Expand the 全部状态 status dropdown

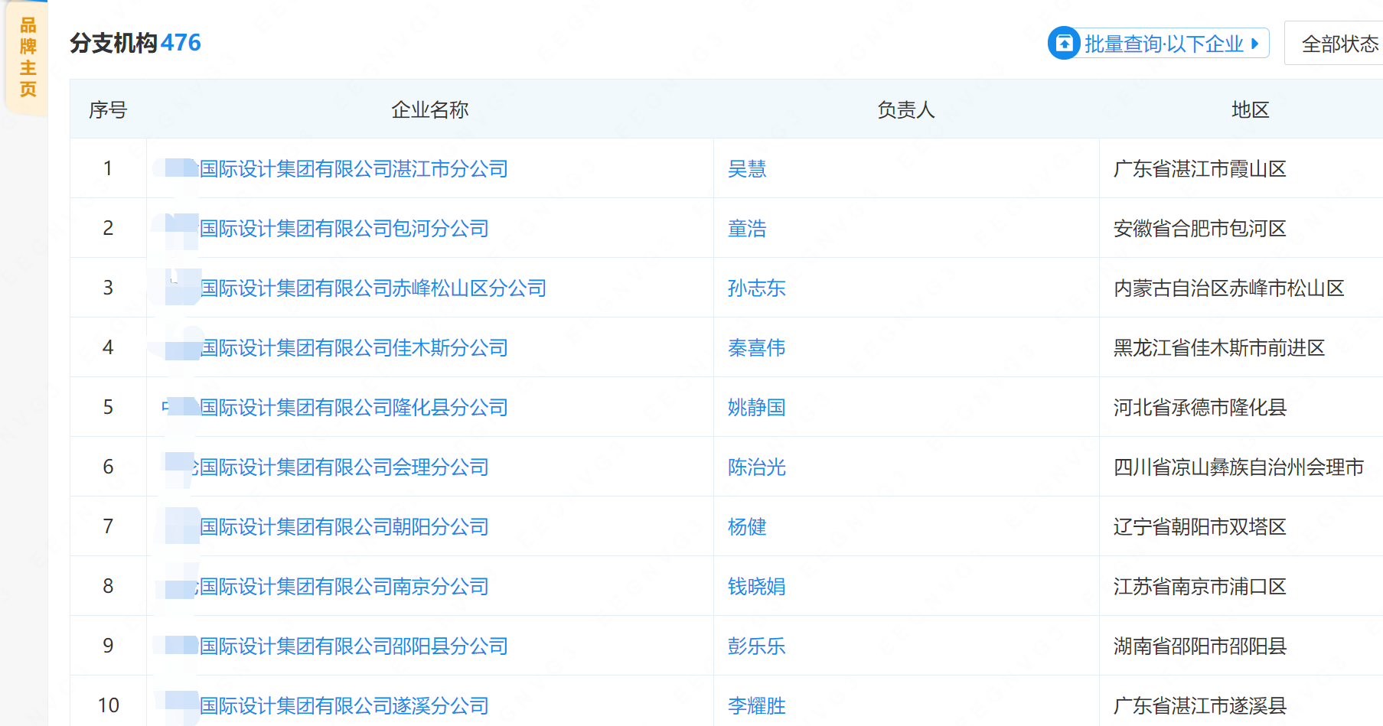pos(1339,44)
